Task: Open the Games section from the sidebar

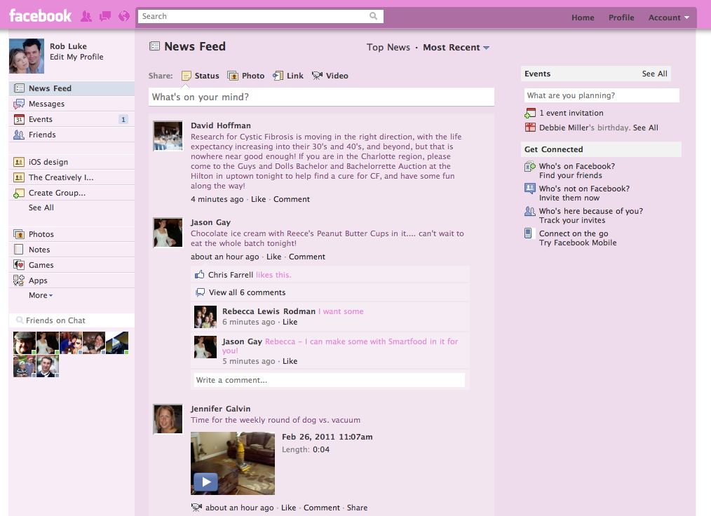Action: click(x=41, y=264)
